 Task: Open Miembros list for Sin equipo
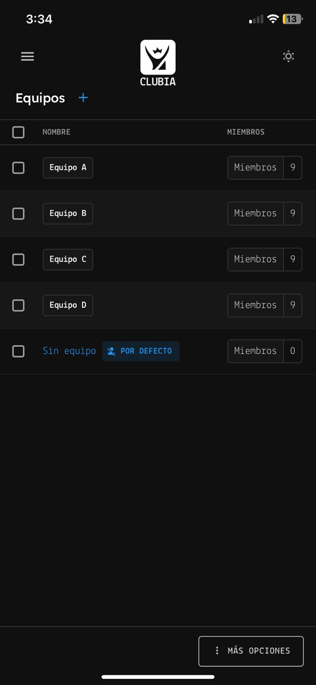265,351
